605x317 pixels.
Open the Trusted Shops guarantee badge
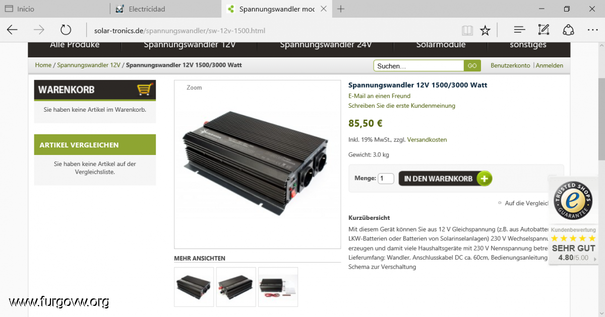(x=572, y=200)
